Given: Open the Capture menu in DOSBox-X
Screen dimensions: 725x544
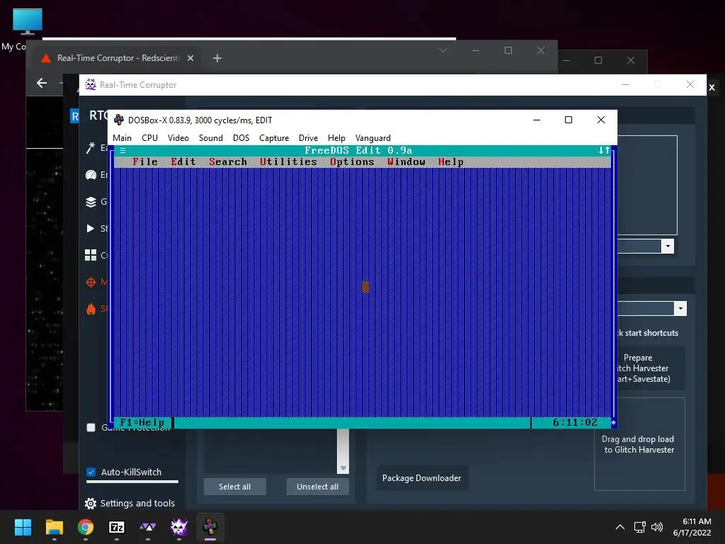Looking at the screenshot, I should 274,138.
